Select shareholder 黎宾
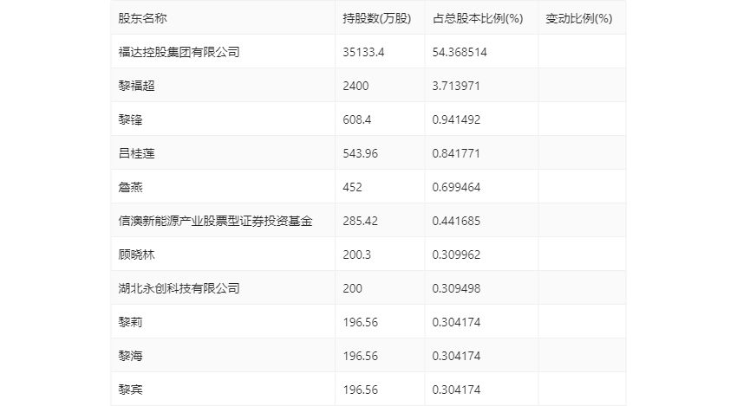 [130, 390]
